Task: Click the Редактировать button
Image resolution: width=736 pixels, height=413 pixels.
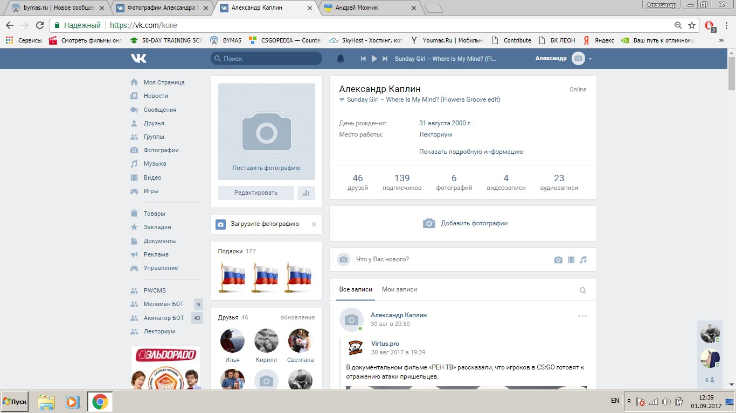Action: [x=256, y=193]
